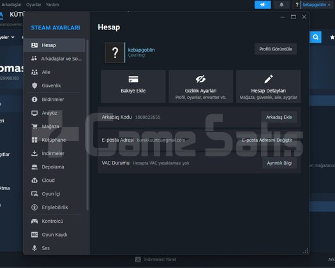Click the blue megaphone announcements icon

pyautogui.click(x=262, y=4)
